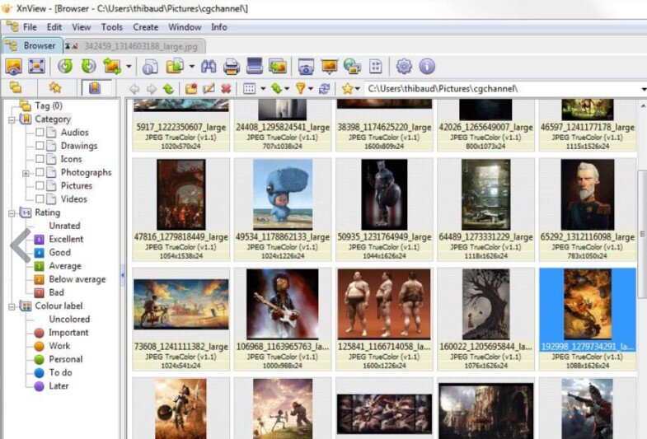Open Search with the binoculars icon

point(209,67)
